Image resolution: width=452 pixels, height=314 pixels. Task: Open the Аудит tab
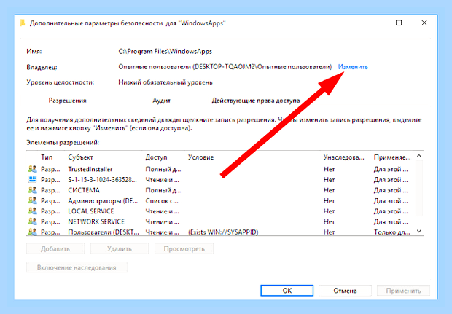pos(161,101)
